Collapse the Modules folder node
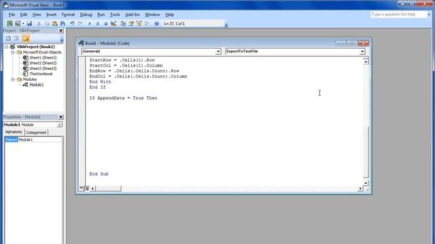This screenshot has height=244, width=435. tap(12, 79)
